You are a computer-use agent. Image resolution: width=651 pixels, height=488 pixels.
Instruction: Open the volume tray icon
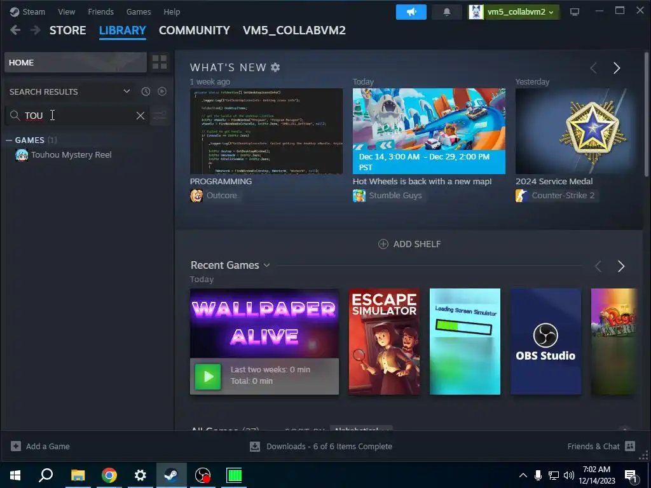pyautogui.click(x=569, y=475)
